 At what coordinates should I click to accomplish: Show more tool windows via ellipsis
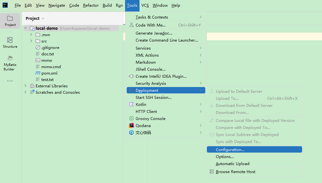10,81
